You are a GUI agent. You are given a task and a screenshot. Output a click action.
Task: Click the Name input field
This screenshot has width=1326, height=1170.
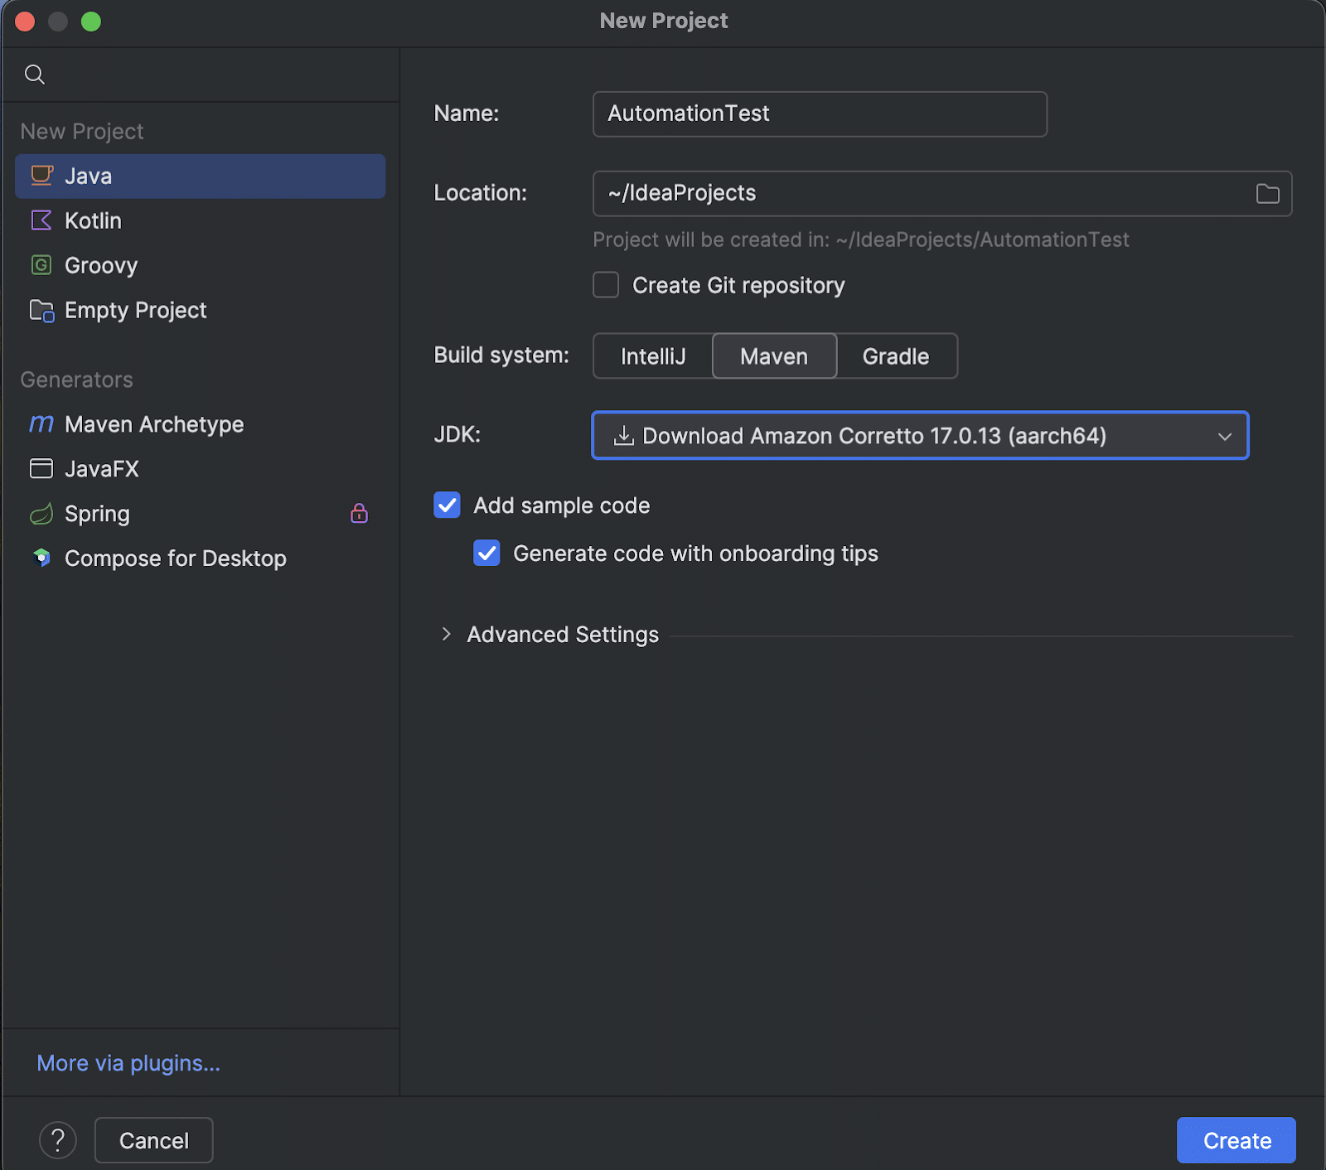[819, 114]
